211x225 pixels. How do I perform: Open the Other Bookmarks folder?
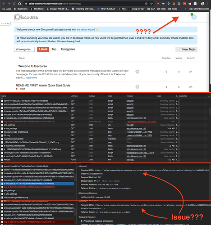pyautogui.click(x=199, y=9)
